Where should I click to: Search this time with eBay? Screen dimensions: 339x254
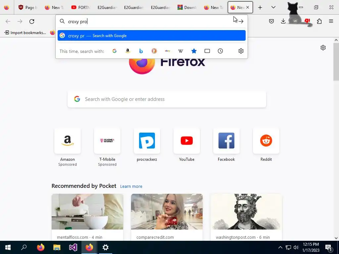168,51
